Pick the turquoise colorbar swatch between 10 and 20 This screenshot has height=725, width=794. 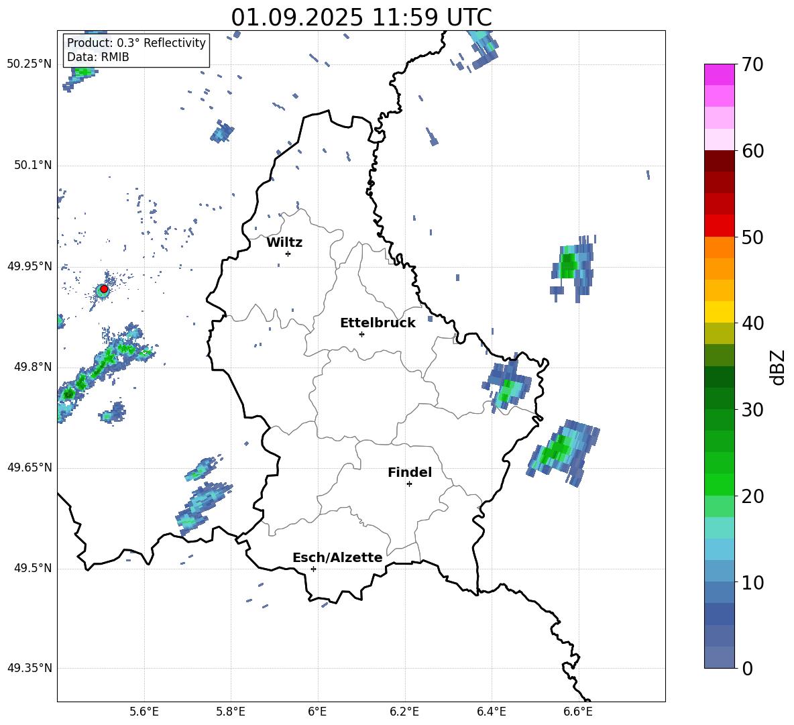(719, 528)
